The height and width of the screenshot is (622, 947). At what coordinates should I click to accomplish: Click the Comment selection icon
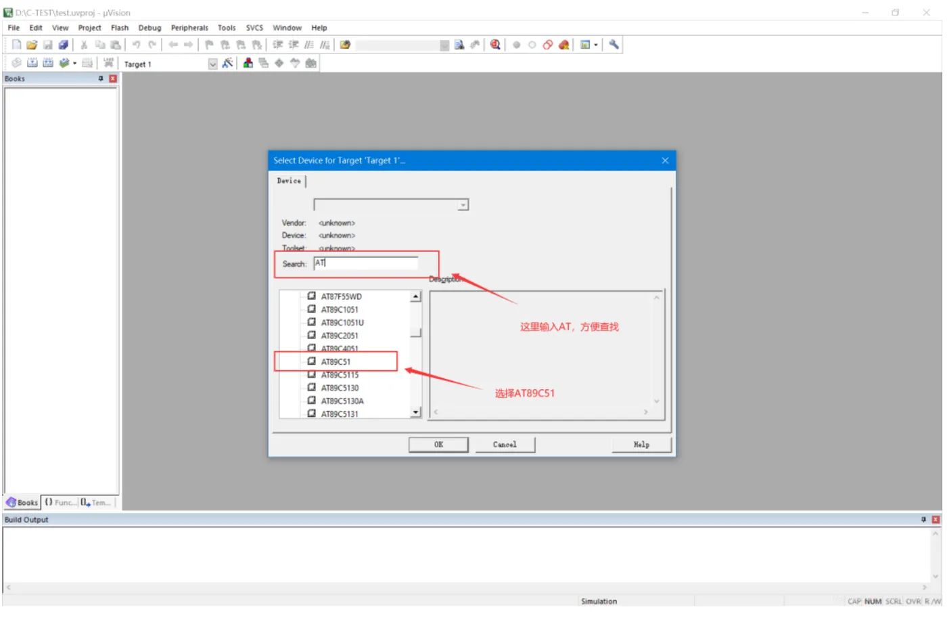pos(309,45)
